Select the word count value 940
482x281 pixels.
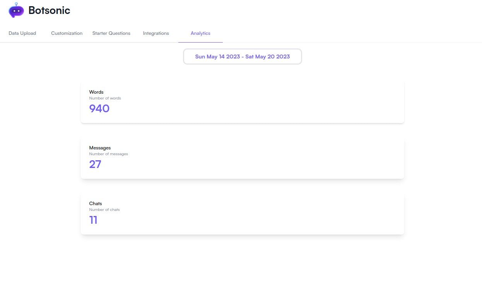[99, 108]
